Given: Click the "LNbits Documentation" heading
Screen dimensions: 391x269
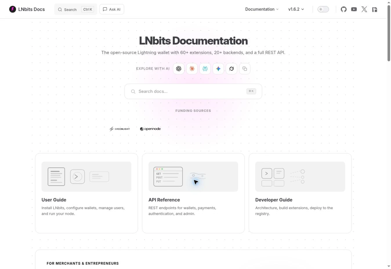Looking at the screenshot, I should [193, 41].
